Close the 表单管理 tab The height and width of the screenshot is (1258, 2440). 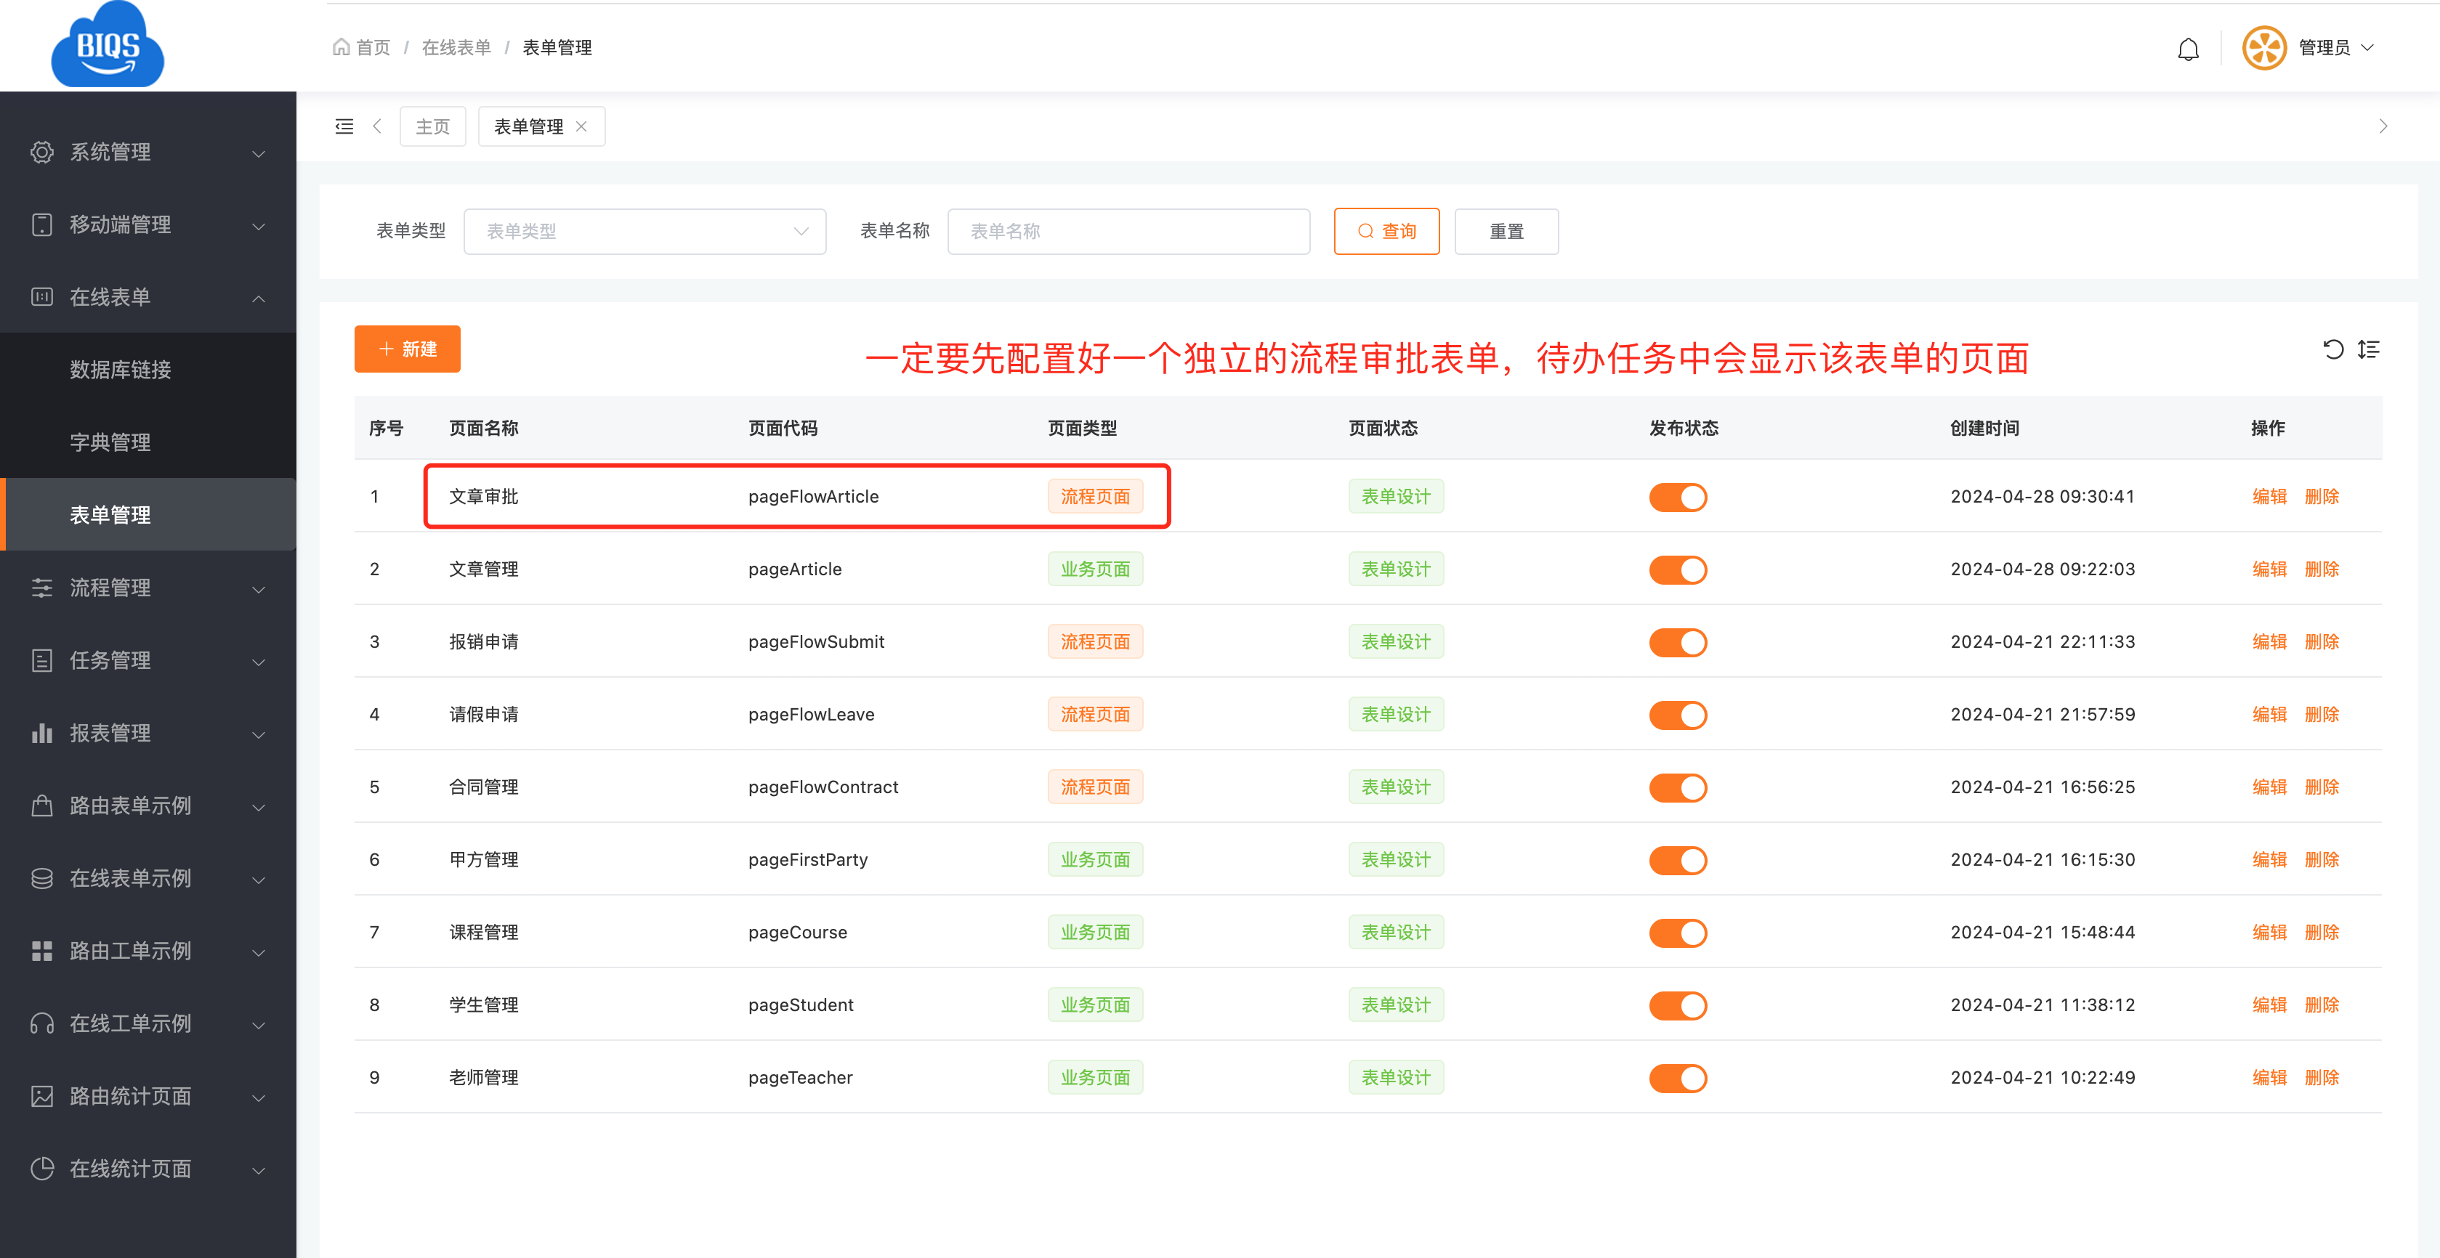(x=581, y=127)
